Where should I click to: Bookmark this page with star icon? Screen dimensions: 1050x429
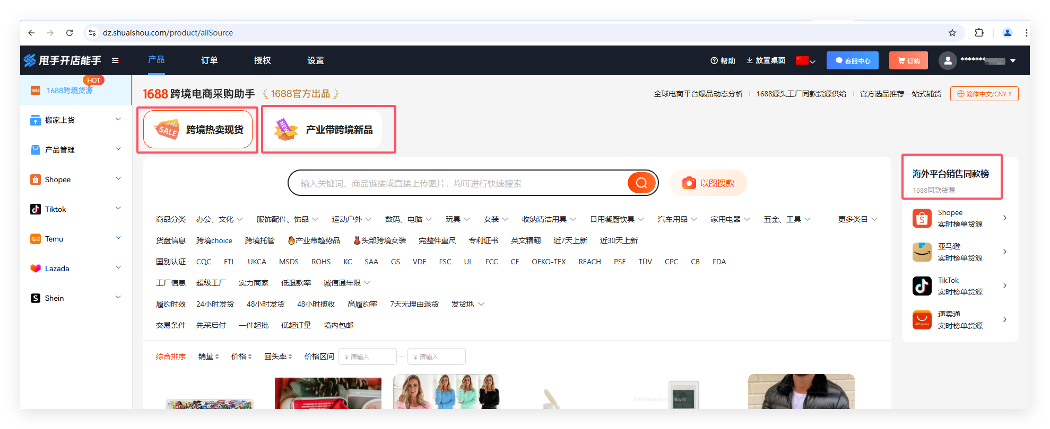(952, 33)
